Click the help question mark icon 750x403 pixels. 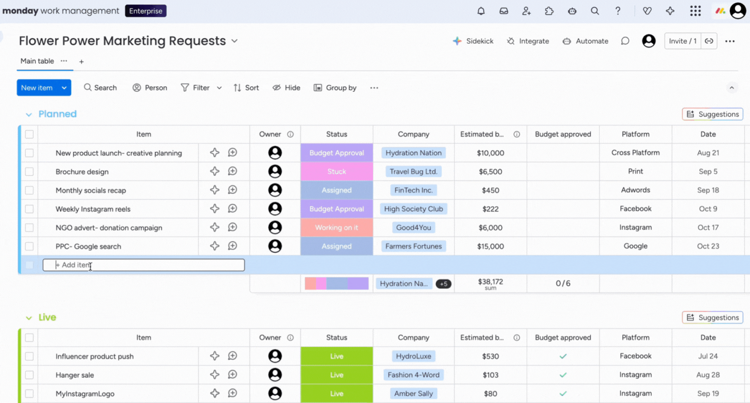coord(618,11)
